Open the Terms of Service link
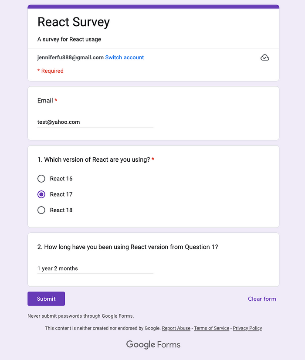This screenshot has width=305, height=360. coord(211,328)
